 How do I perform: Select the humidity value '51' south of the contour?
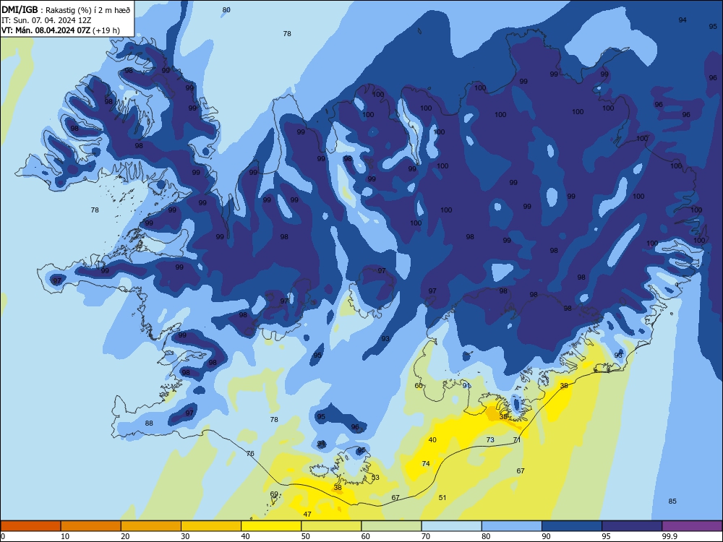point(442,497)
